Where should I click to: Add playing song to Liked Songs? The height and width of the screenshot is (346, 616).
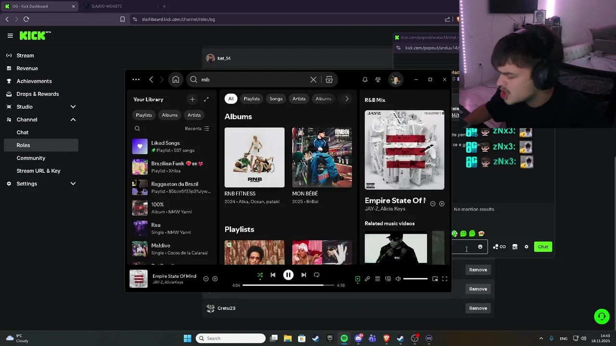(215, 279)
